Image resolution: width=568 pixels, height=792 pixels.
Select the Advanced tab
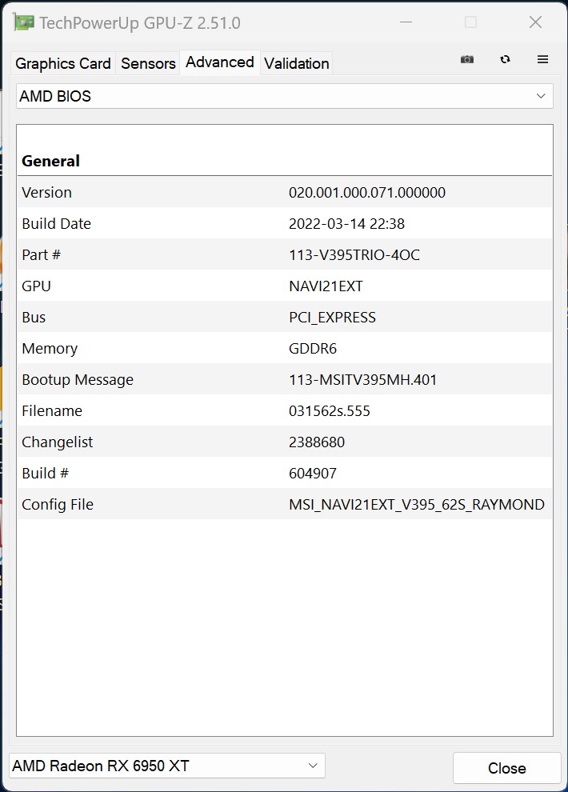pos(219,62)
